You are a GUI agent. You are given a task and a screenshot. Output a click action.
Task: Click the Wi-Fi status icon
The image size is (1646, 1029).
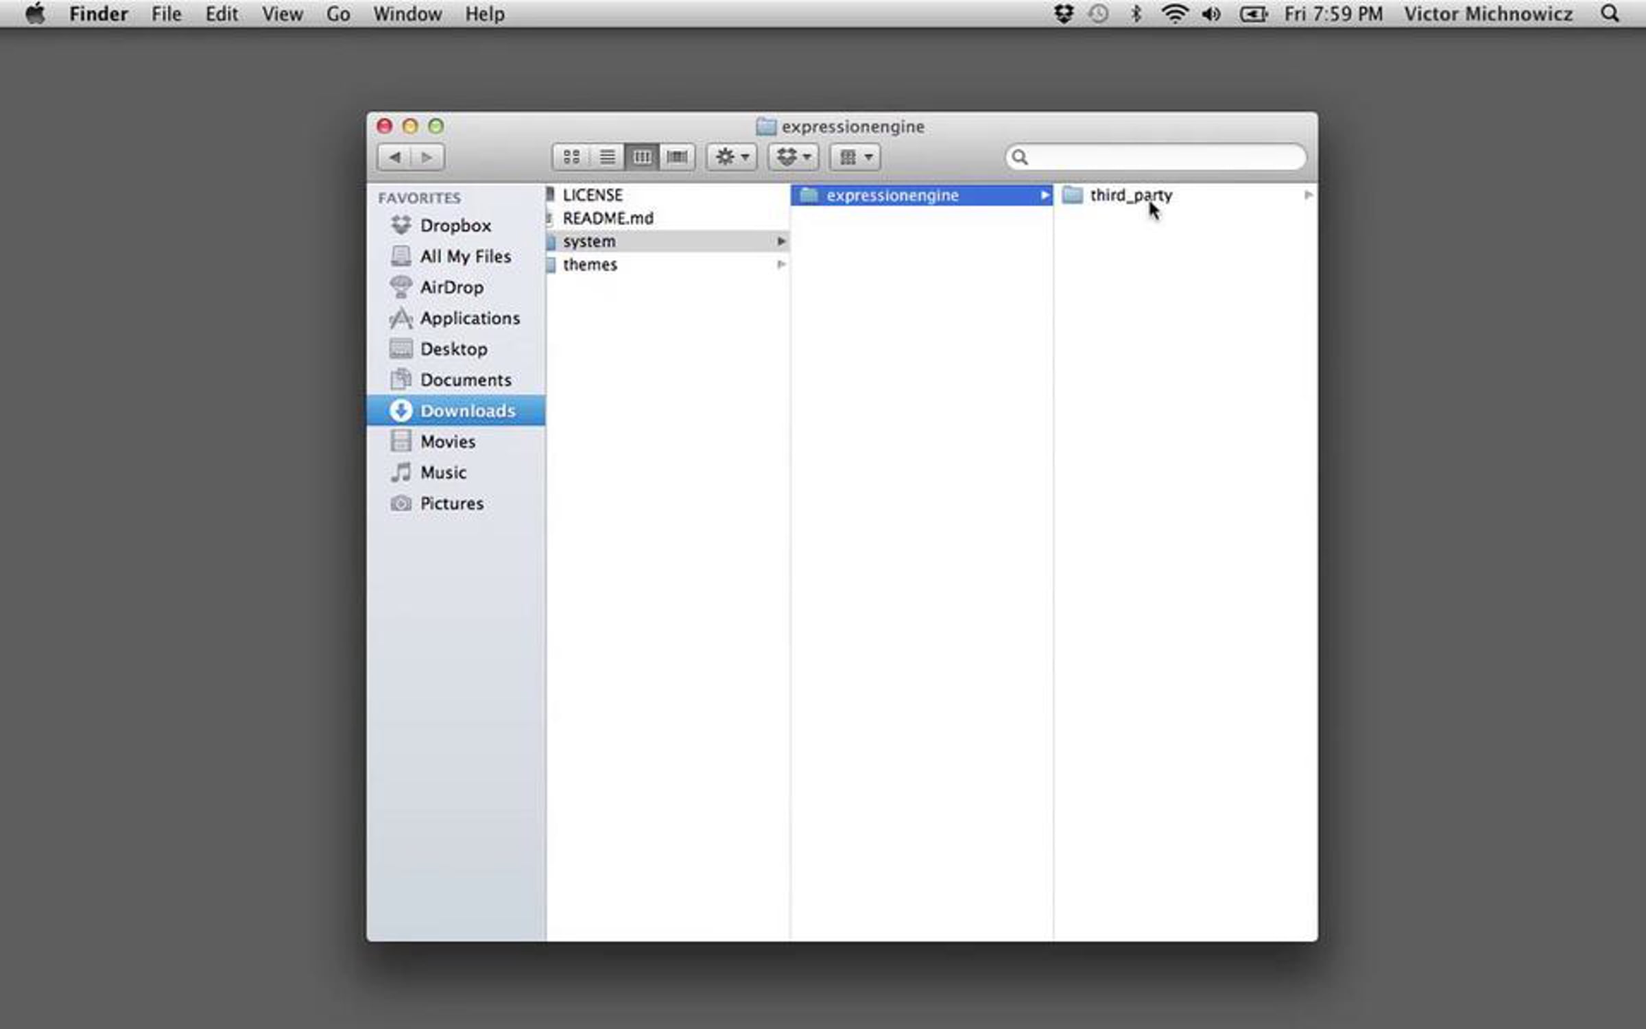pos(1174,14)
